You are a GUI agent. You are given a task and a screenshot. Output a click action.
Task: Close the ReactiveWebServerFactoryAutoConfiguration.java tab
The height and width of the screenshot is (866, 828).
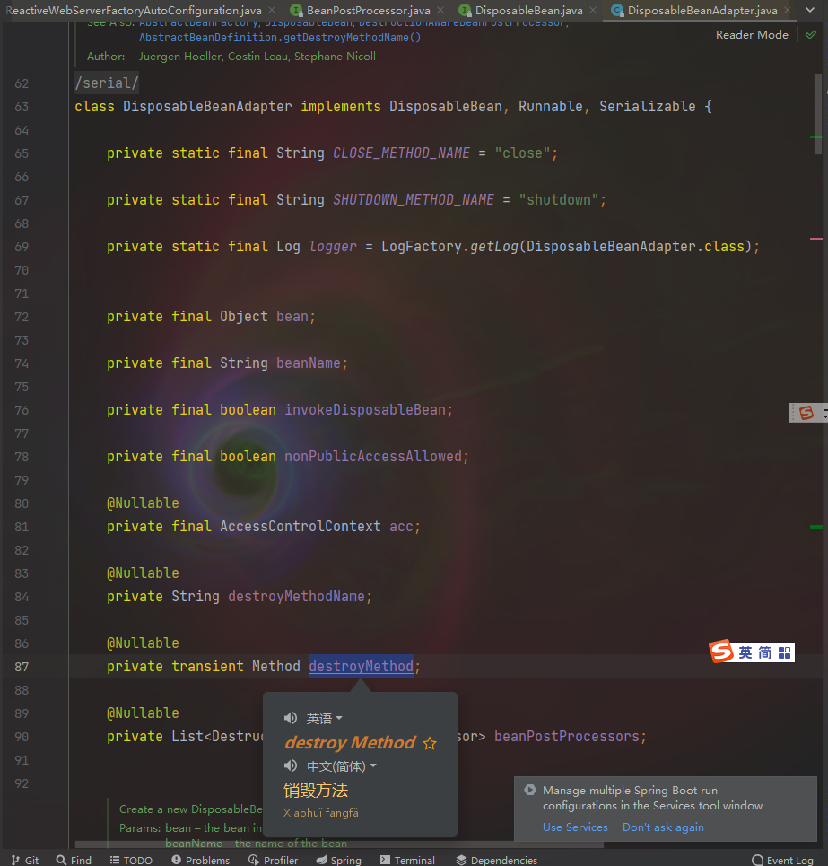272,11
